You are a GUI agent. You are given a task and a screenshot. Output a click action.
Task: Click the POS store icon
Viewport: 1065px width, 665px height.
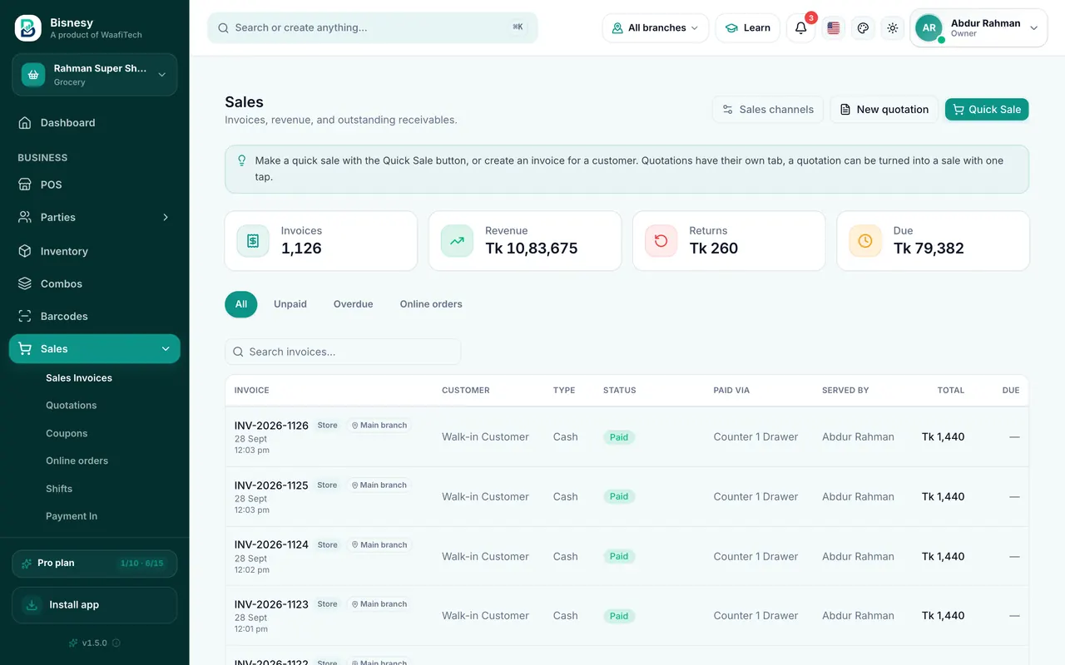(x=25, y=185)
